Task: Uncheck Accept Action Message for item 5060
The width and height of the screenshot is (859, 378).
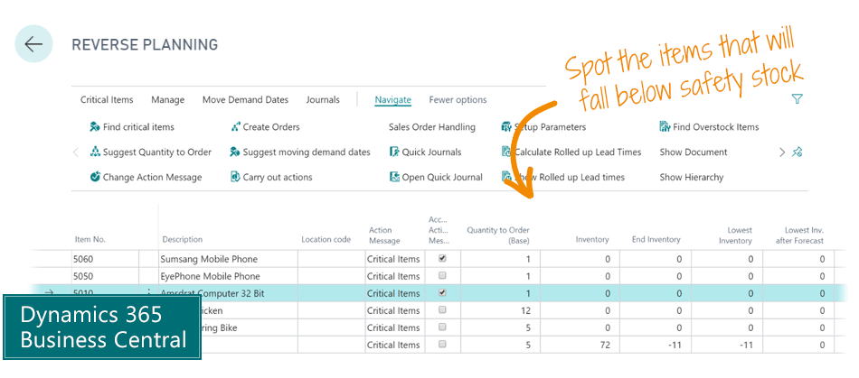Action: point(442,258)
